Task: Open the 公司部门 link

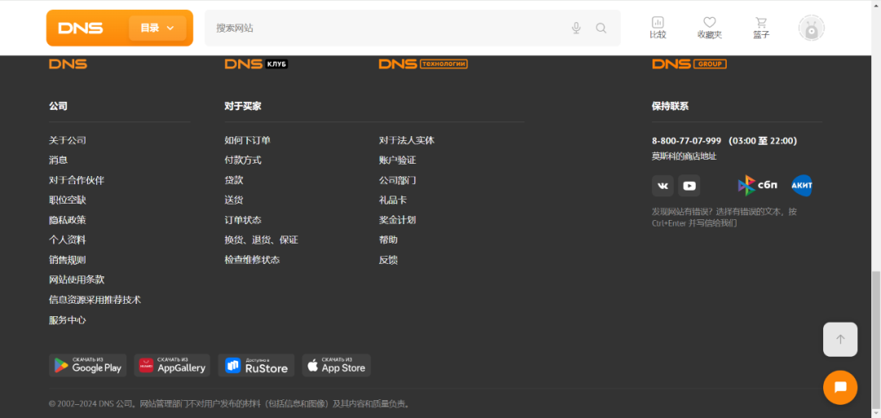Action: click(398, 181)
